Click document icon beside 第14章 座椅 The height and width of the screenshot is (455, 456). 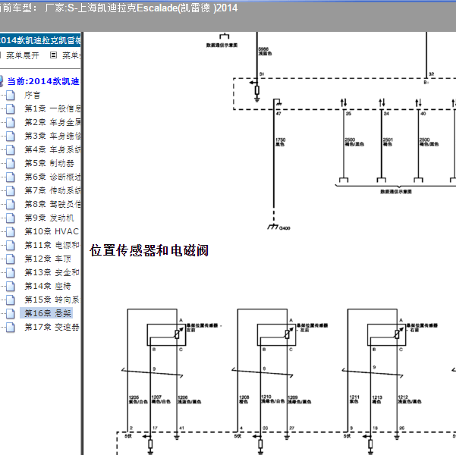(x=11, y=287)
